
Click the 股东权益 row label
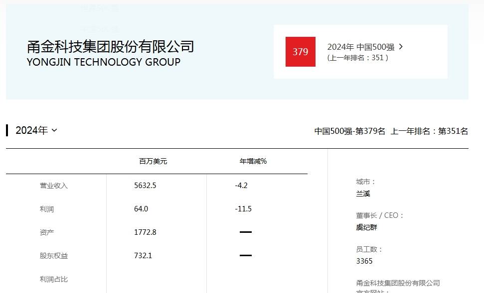54,256
